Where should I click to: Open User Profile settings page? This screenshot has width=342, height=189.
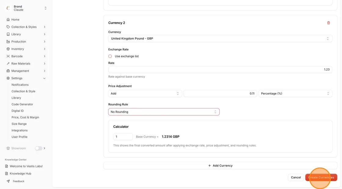[20, 137]
